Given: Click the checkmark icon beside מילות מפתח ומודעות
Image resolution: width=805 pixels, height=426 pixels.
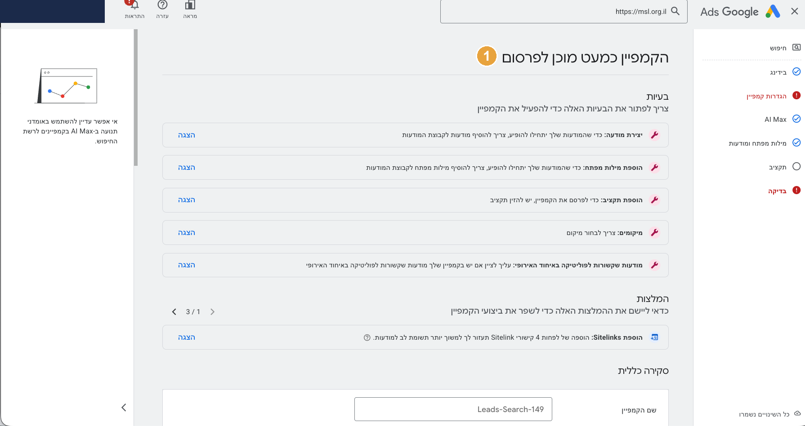Looking at the screenshot, I should point(796,142).
